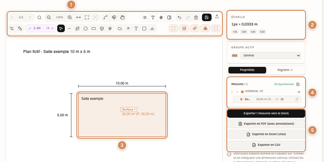Click the orange stacked cubes button
Viewport: 324px width, 162px height.
[205, 29]
